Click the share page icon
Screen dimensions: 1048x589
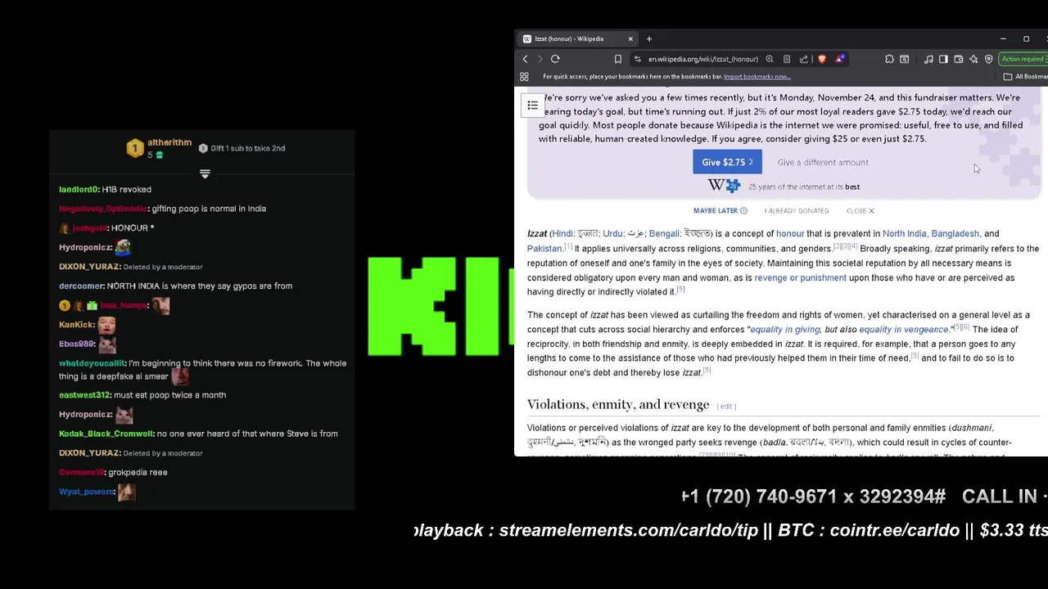804,59
